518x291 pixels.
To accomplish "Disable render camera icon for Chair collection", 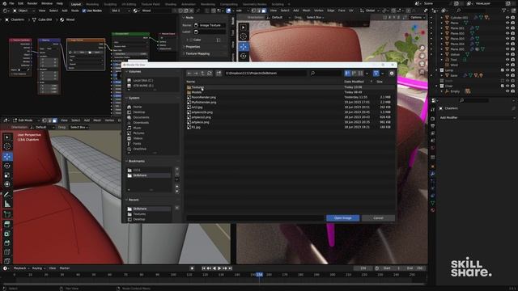I will pyautogui.click(x=513, y=86).
